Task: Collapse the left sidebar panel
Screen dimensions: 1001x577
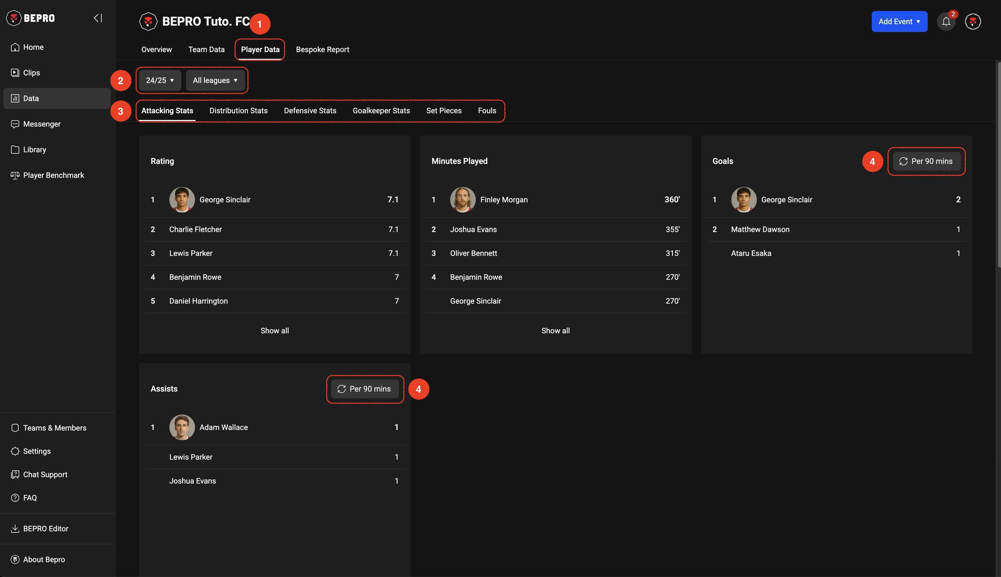Action: (x=98, y=18)
